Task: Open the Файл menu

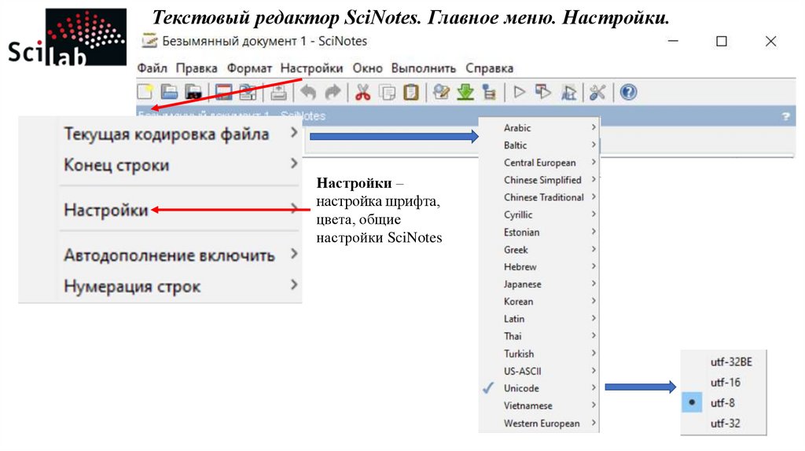Action: pos(153,68)
